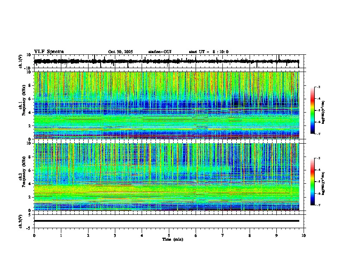Click the "8" tick on the time axis

pyautogui.click(x=250, y=236)
